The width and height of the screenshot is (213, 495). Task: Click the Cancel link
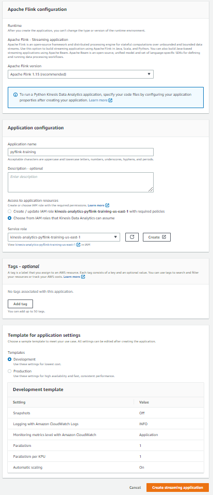(x=135, y=487)
